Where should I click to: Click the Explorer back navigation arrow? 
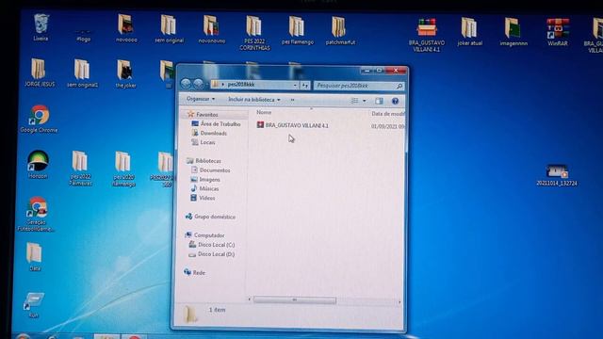186,84
